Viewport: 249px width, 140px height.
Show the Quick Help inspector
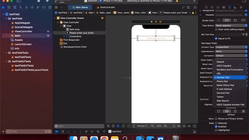pos(218,7)
